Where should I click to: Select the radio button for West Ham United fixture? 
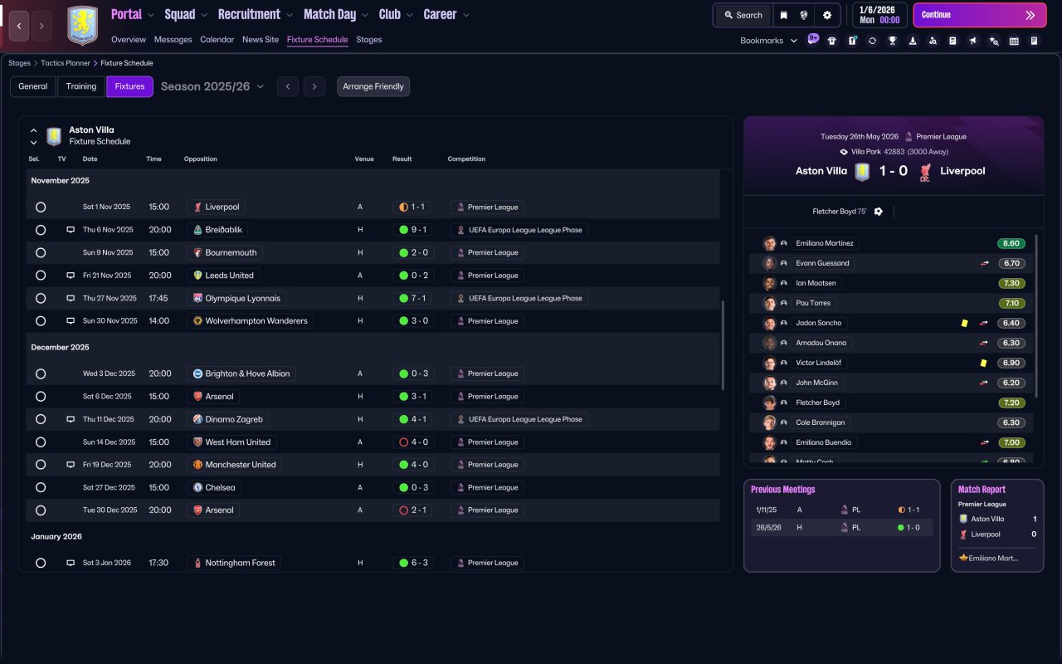(41, 442)
